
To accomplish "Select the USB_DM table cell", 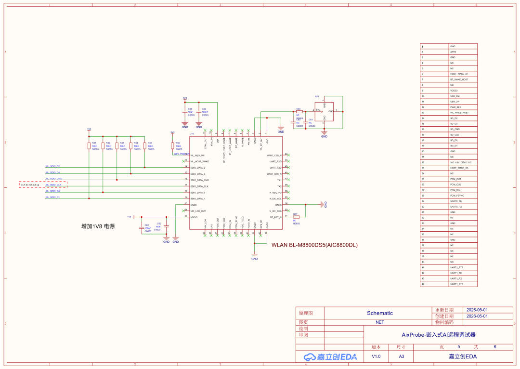I will point(463,96).
